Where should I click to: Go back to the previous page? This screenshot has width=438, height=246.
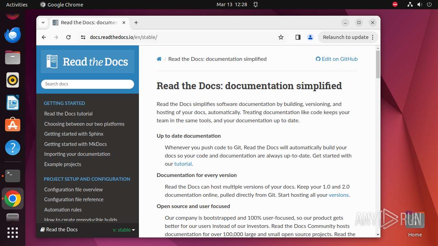44,37
